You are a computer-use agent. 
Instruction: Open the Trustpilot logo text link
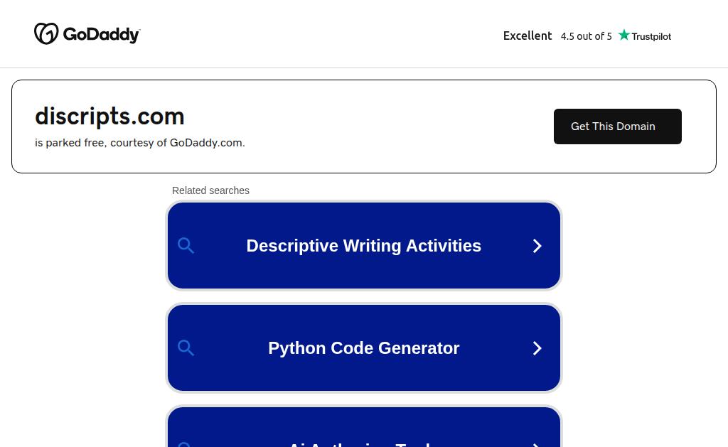pyautogui.click(x=651, y=36)
